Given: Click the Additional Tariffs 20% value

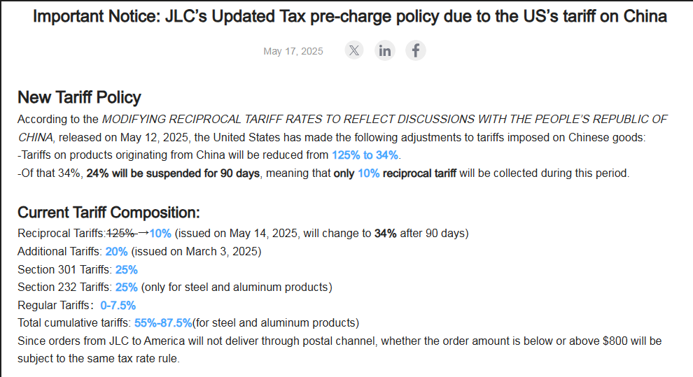Looking at the screenshot, I should coord(117,252).
